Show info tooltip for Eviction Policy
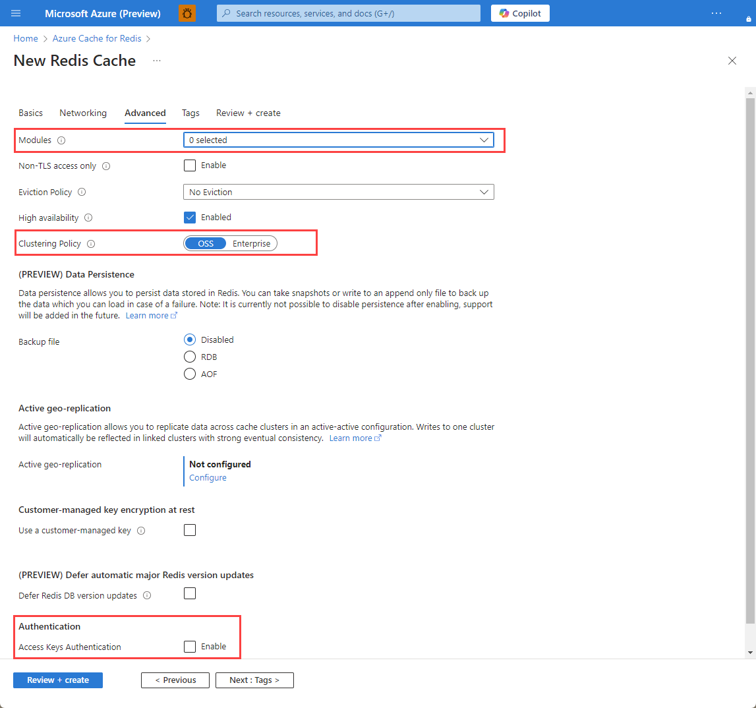Screen dimensions: 756x708 pyautogui.click(x=82, y=192)
